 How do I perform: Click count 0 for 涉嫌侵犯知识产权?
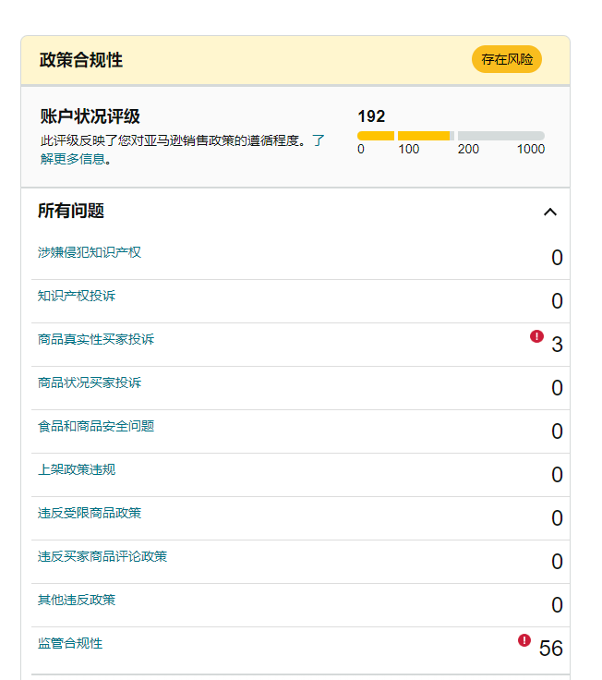click(x=557, y=258)
